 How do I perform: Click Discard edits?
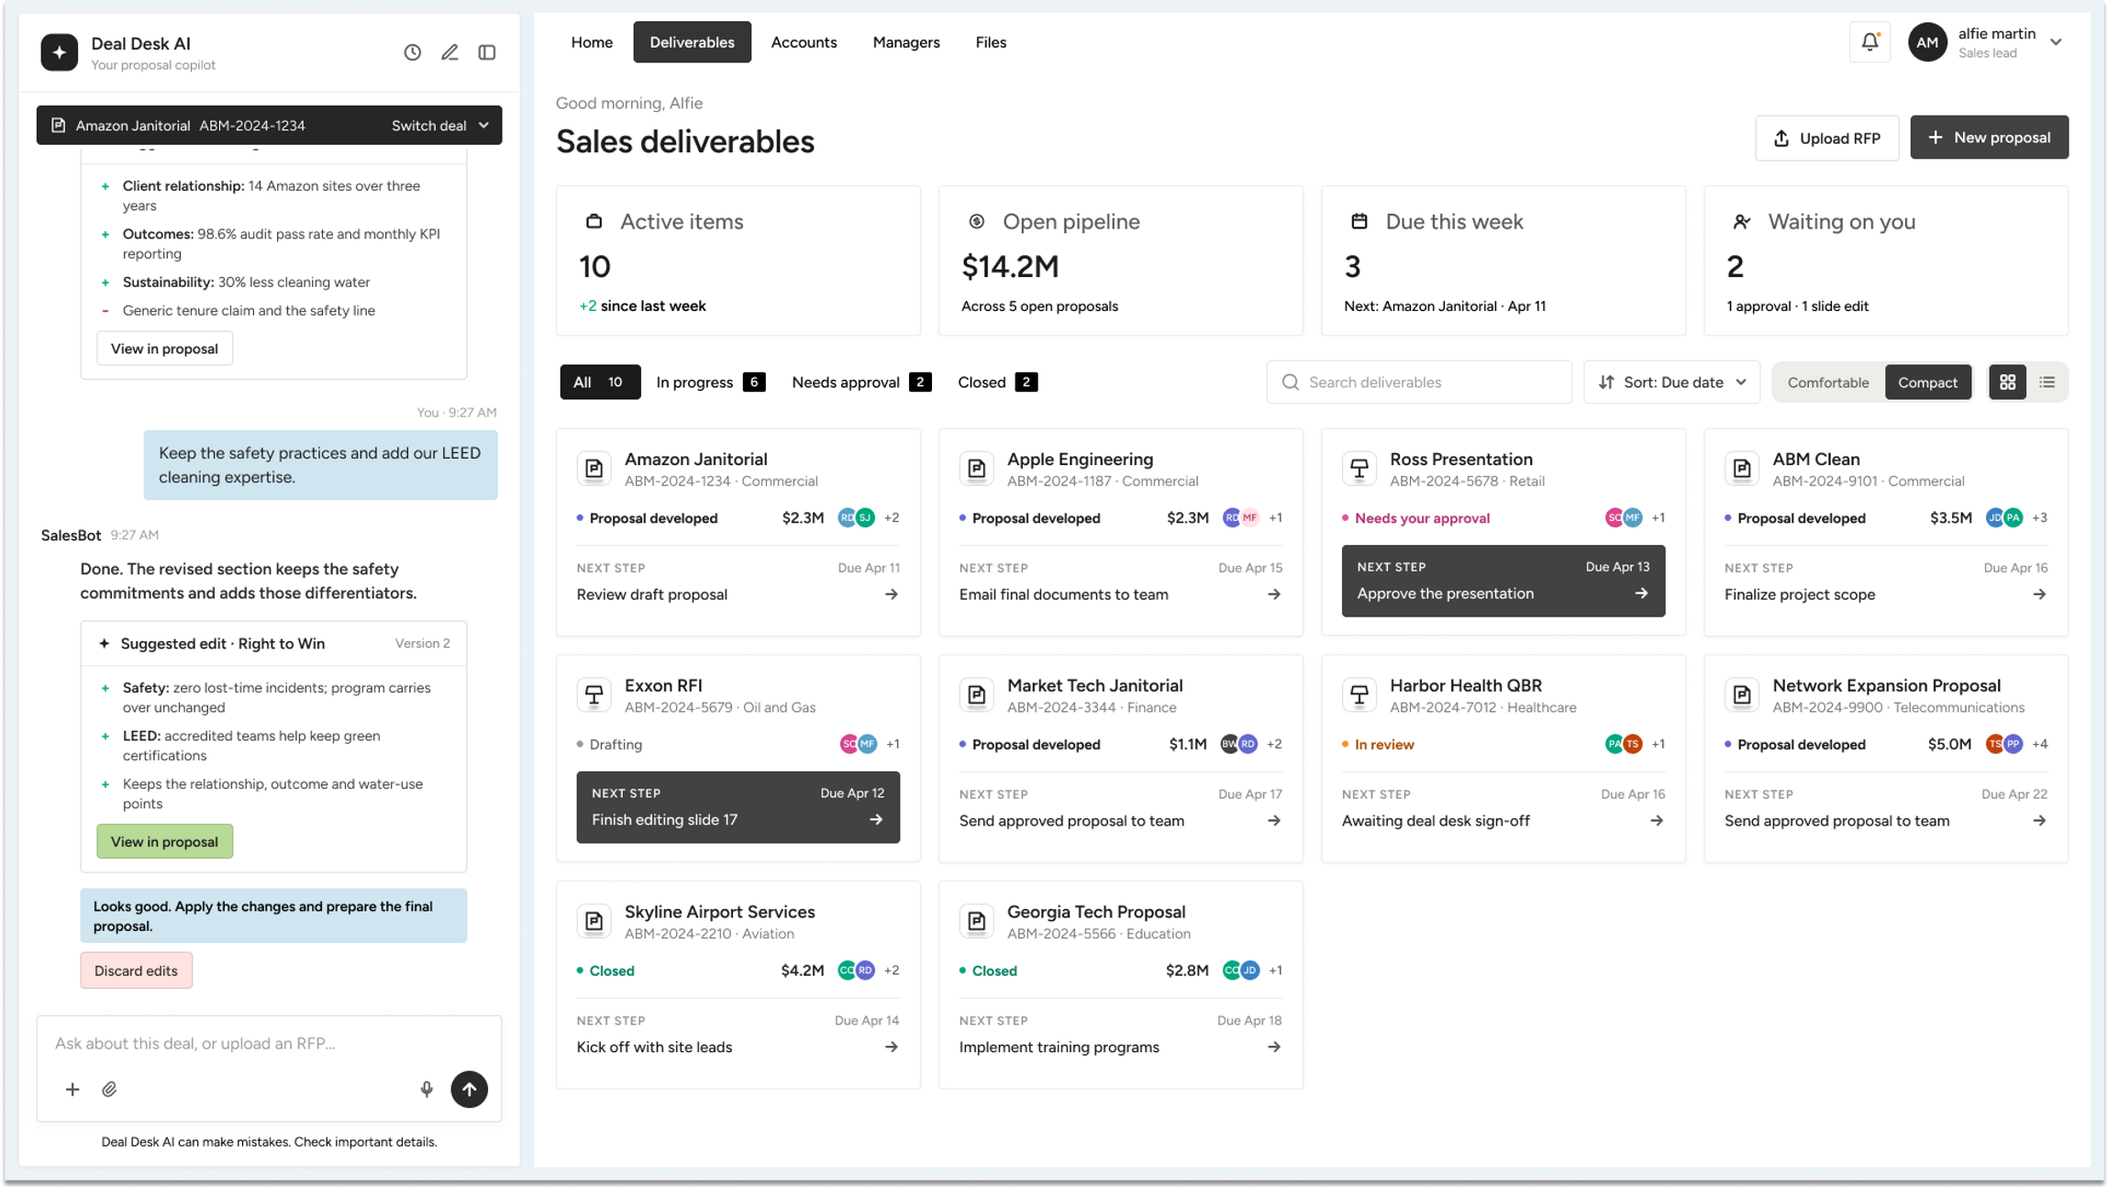tap(136, 971)
